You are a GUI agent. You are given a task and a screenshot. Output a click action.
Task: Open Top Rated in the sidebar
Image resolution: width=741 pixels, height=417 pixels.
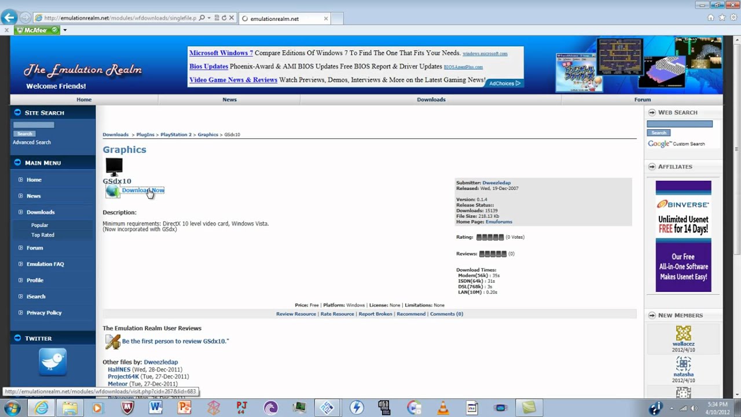pyautogui.click(x=43, y=235)
